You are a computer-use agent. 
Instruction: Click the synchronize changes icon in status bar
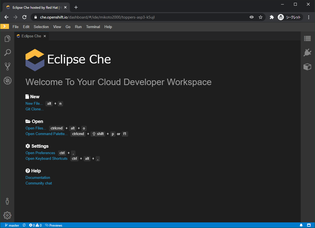pyautogui.click(x=24, y=225)
